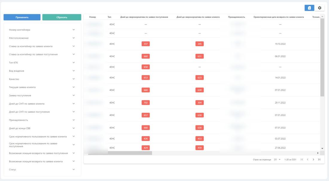Expand the Текущая заявка клиента filter
The width and height of the screenshot is (329, 181).
[42, 87]
